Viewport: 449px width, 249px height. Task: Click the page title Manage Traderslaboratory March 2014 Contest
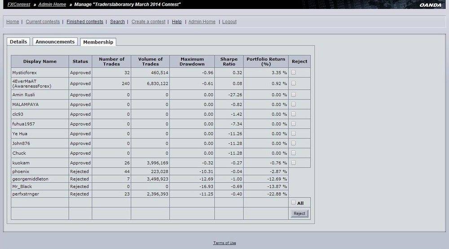(128, 4)
